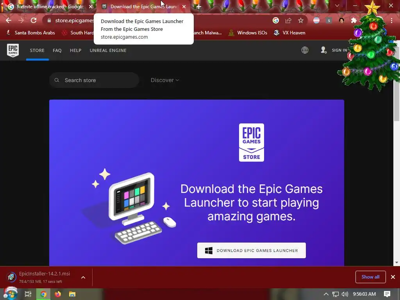Open the Chrome three-dot menu
This screenshot has width=400, height=300.
(x=391, y=20)
